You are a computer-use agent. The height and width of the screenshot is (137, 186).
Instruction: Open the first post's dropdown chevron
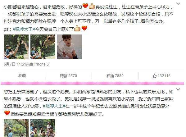[x=178, y=4]
